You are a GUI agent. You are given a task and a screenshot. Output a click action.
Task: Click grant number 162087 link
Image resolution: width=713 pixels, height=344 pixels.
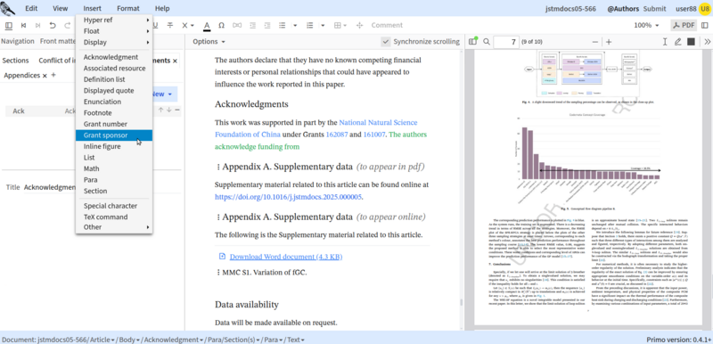click(337, 135)
